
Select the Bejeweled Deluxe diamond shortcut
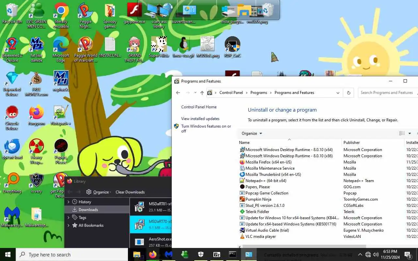point(12,84)
